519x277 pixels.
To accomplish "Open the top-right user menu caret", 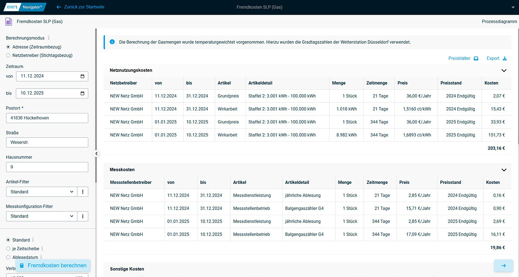I will tap(513, 7).
